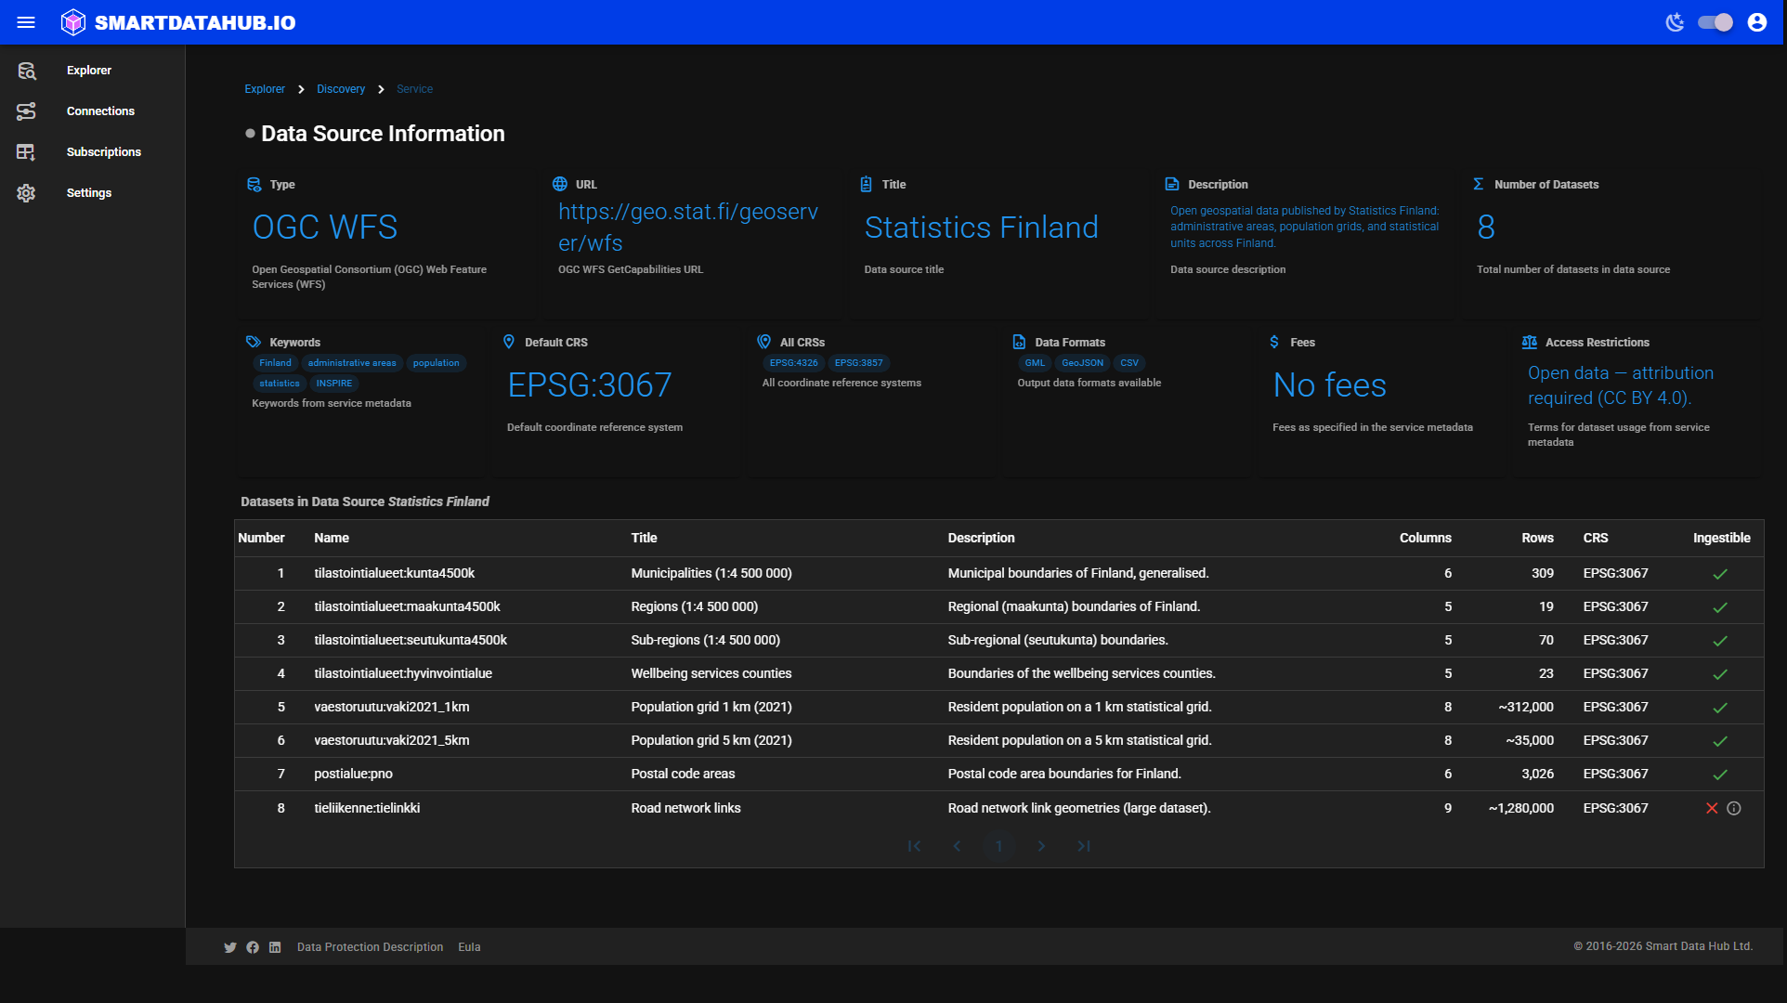Go to previous page of datasets
The height and width of the screenshot is (1003, 1787).
click(x=957, y=846)
